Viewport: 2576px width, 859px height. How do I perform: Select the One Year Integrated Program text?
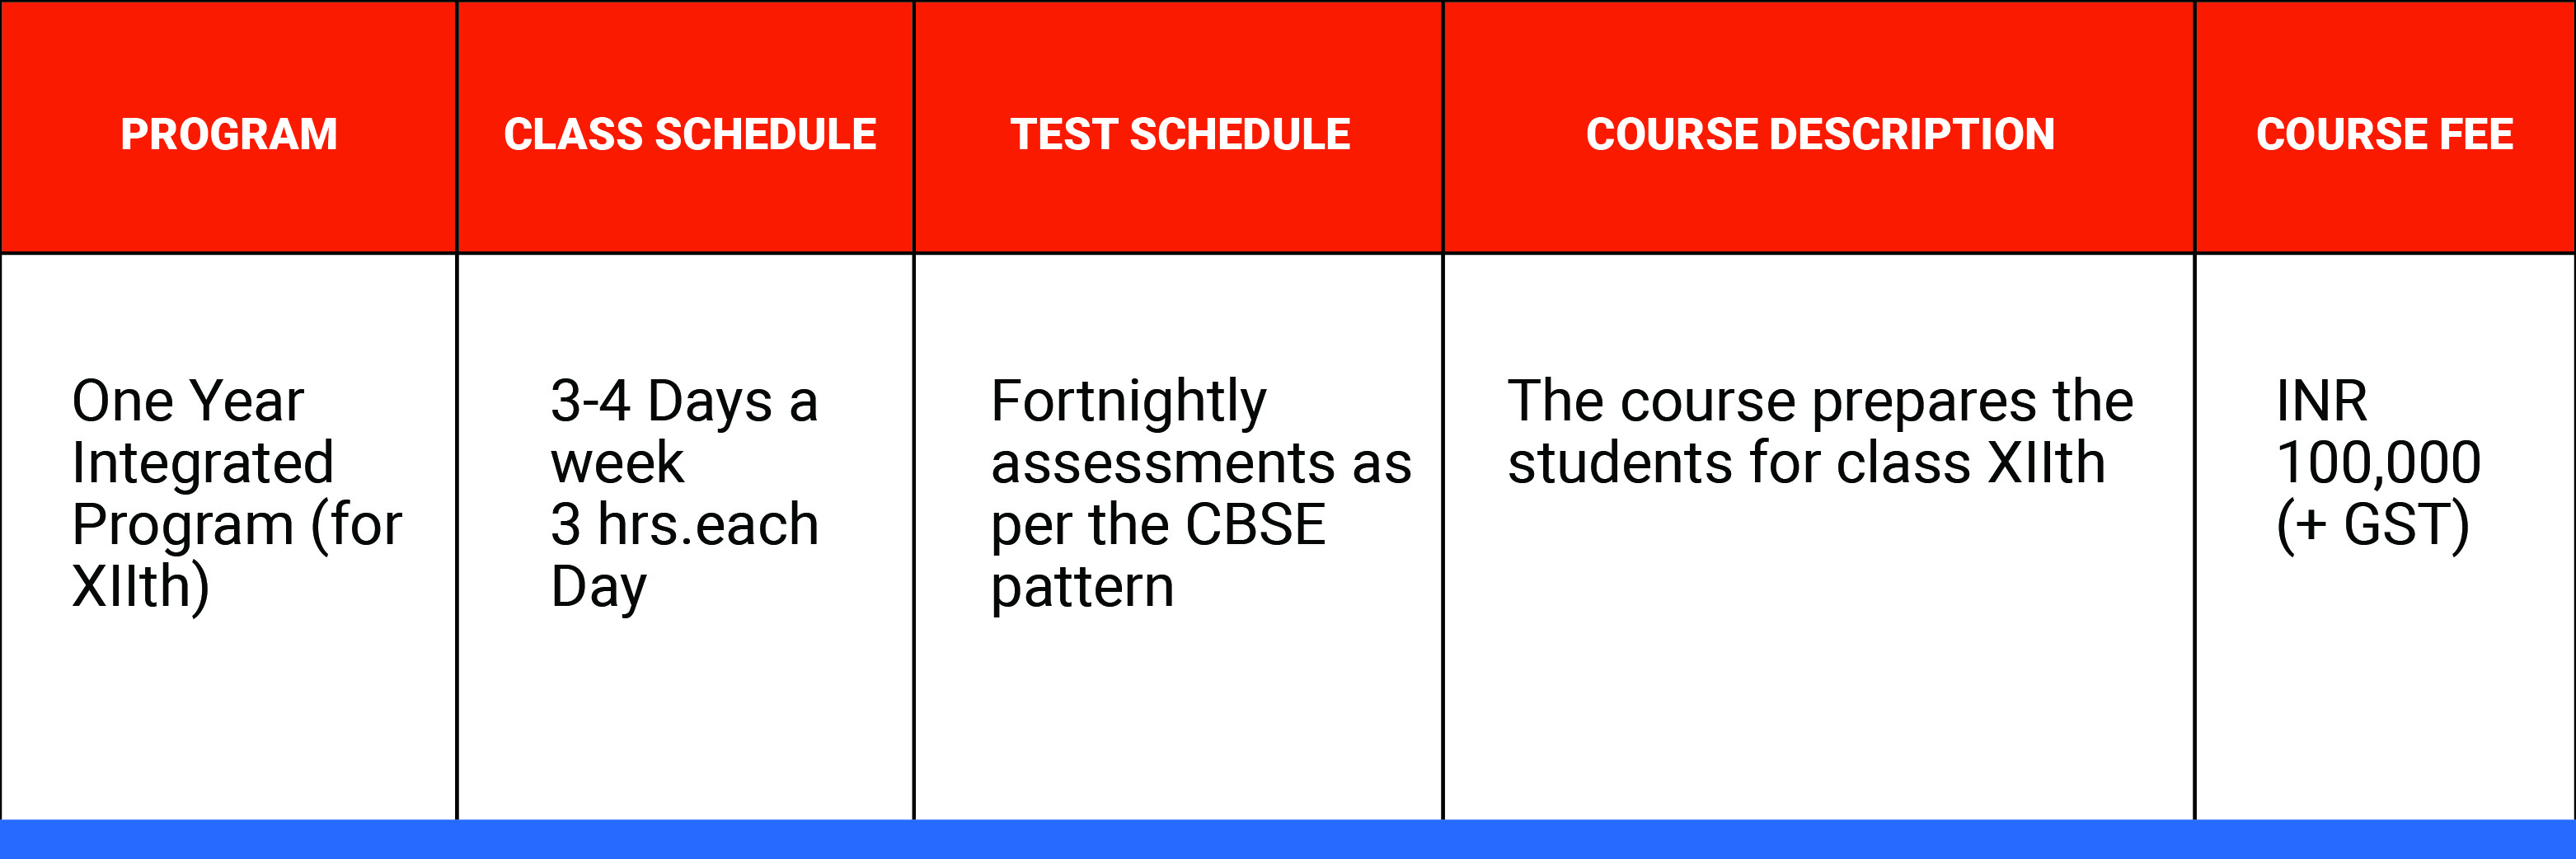pos(237,493)
